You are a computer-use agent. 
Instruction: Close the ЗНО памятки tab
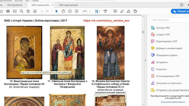[x=53, y=5]
